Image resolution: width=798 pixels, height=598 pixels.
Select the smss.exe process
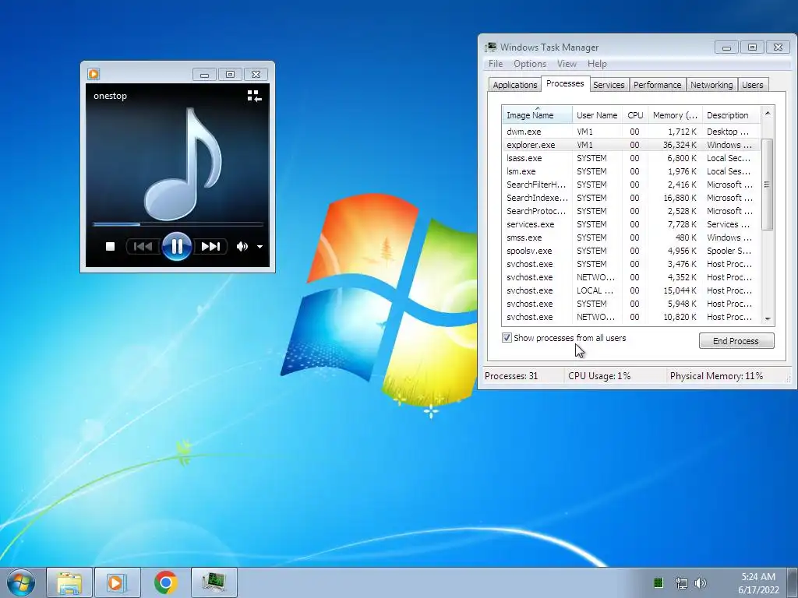click(631, 237)
